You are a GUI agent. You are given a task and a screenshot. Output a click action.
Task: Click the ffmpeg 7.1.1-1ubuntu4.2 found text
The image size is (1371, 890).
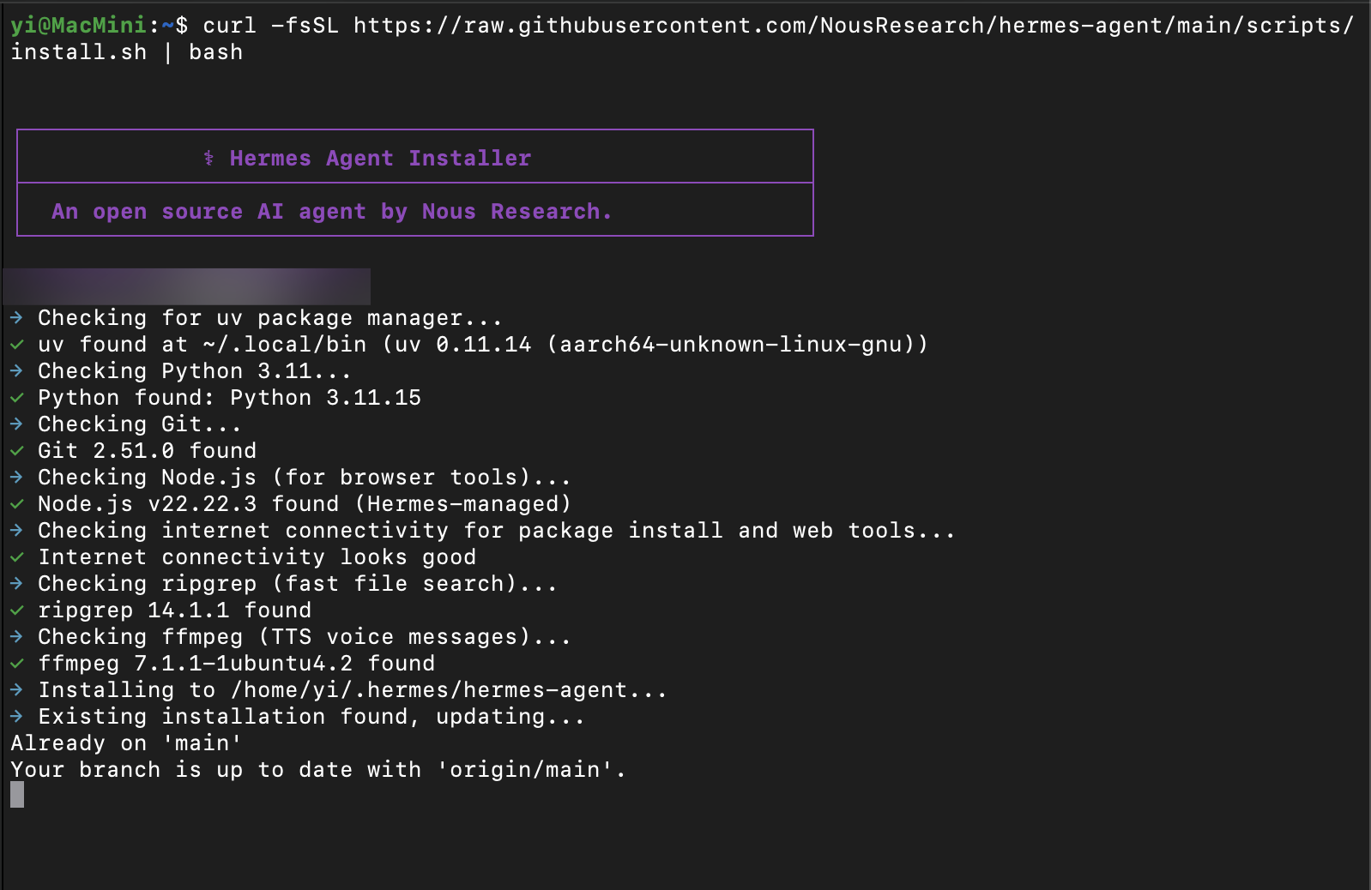click(237, 664)
